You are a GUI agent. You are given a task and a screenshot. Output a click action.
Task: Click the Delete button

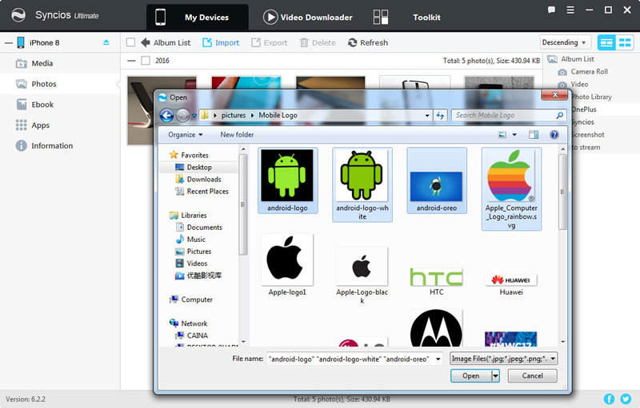point(318,42)
